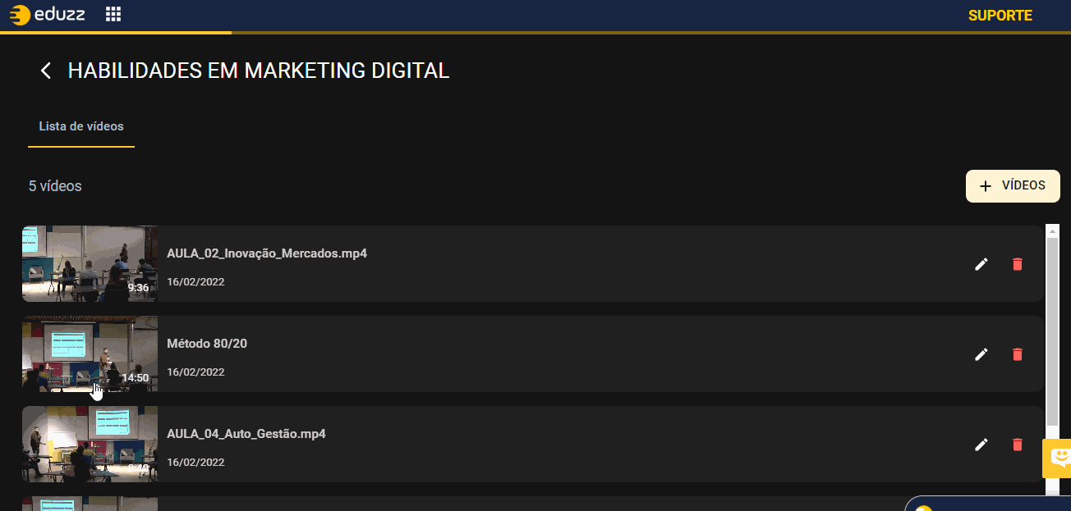Click the AULA_04_Auto_Gestão.mp4 title

(246, 434)
